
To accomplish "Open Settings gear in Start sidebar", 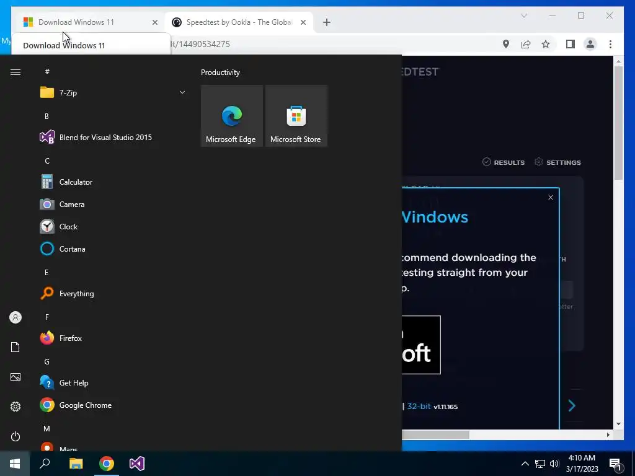I will (16, 407).
